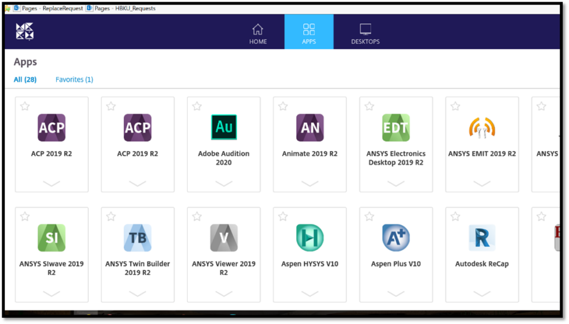Viewport: 569px width, 324px height.
Task: Launch Aspen HYSYS V10
Action: pos(310,237)
